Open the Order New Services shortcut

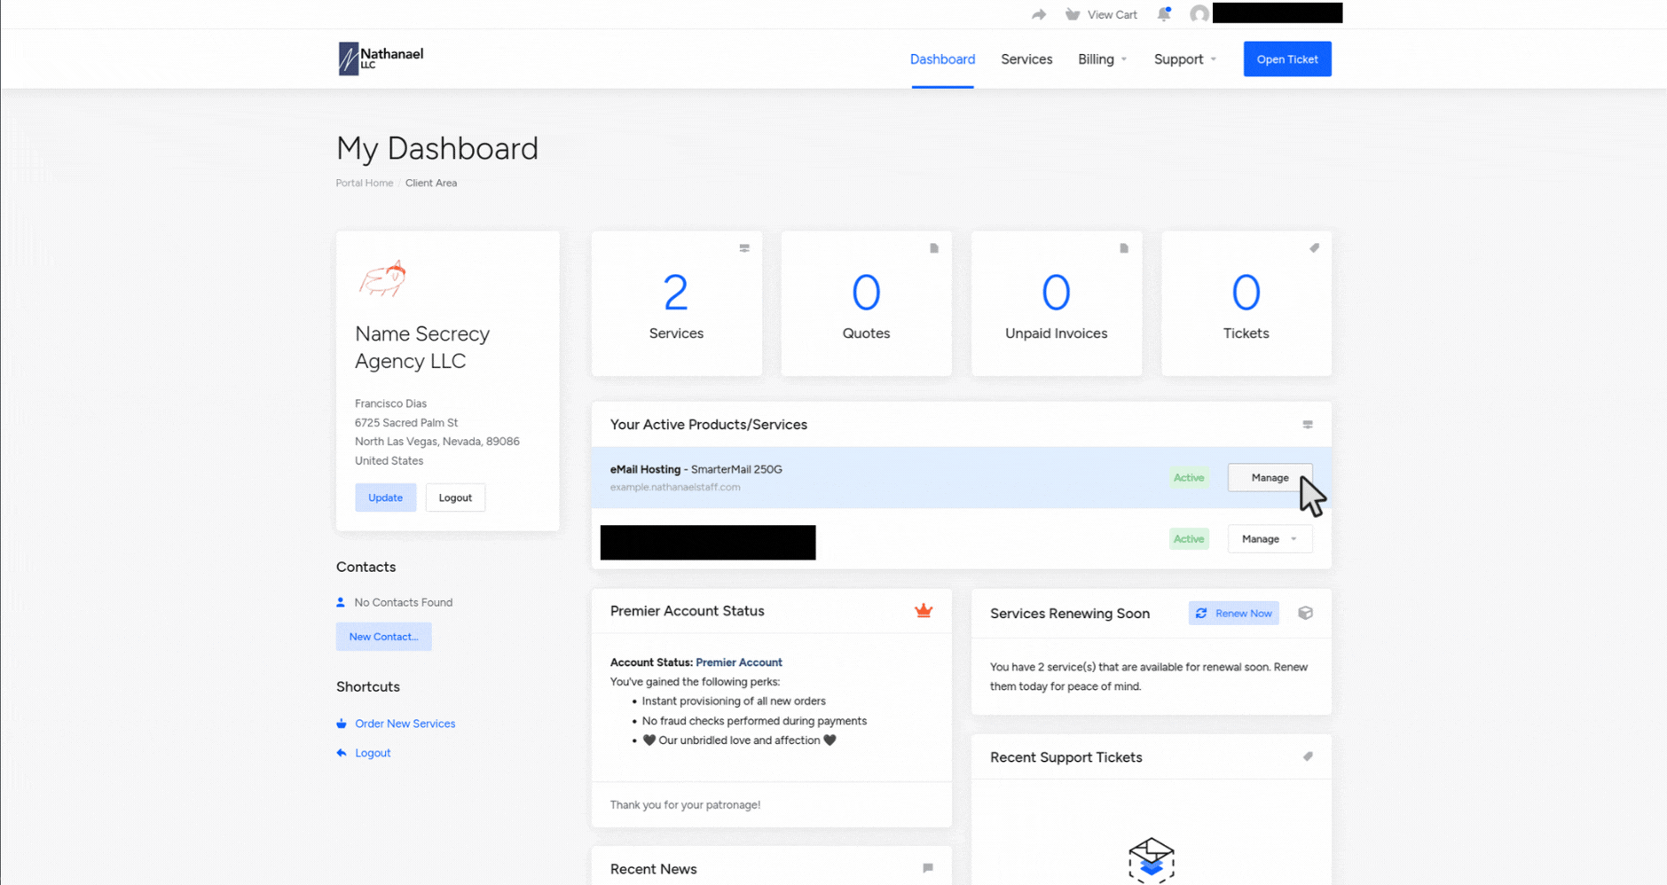click(405, 724)
